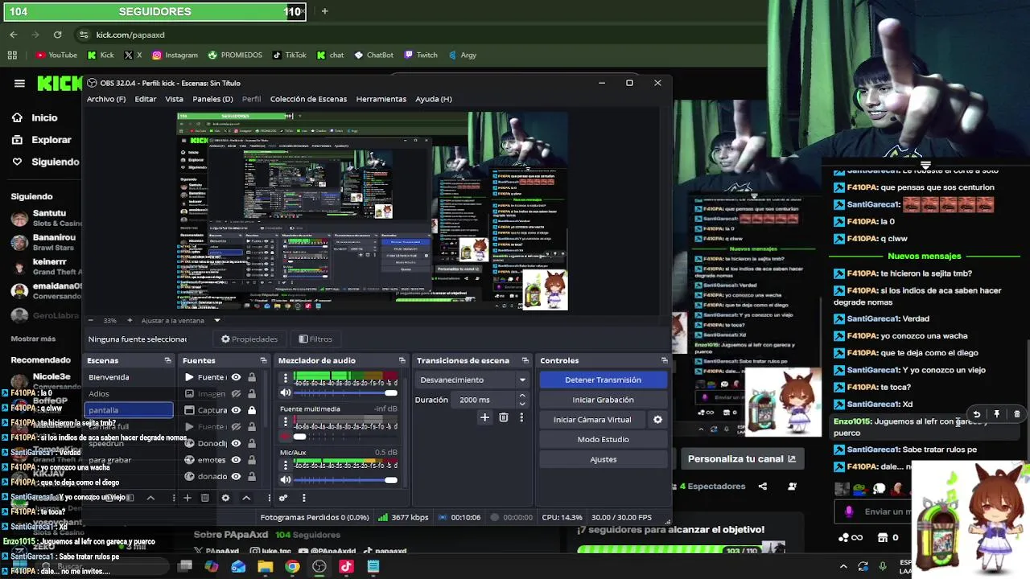Image resolution: width=1030 pixels, height=579 pixels.
Task: Open Instagram bookmark
Action: (x=175, y=55)
